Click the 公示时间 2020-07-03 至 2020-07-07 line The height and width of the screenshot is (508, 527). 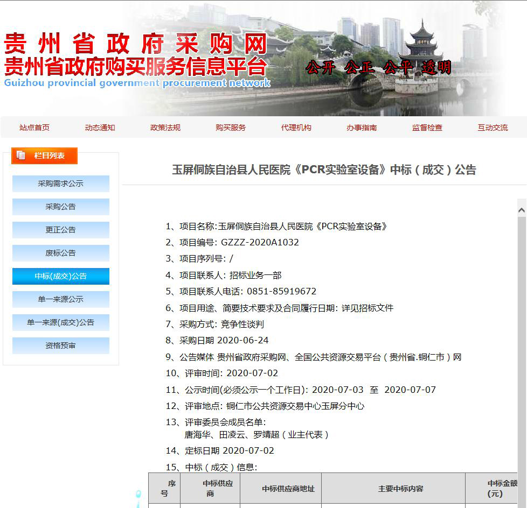tap(301, 390)
